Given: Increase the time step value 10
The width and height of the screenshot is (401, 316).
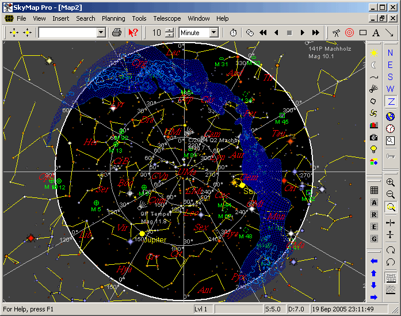Looking at the screenshot, I should (169, 30).
